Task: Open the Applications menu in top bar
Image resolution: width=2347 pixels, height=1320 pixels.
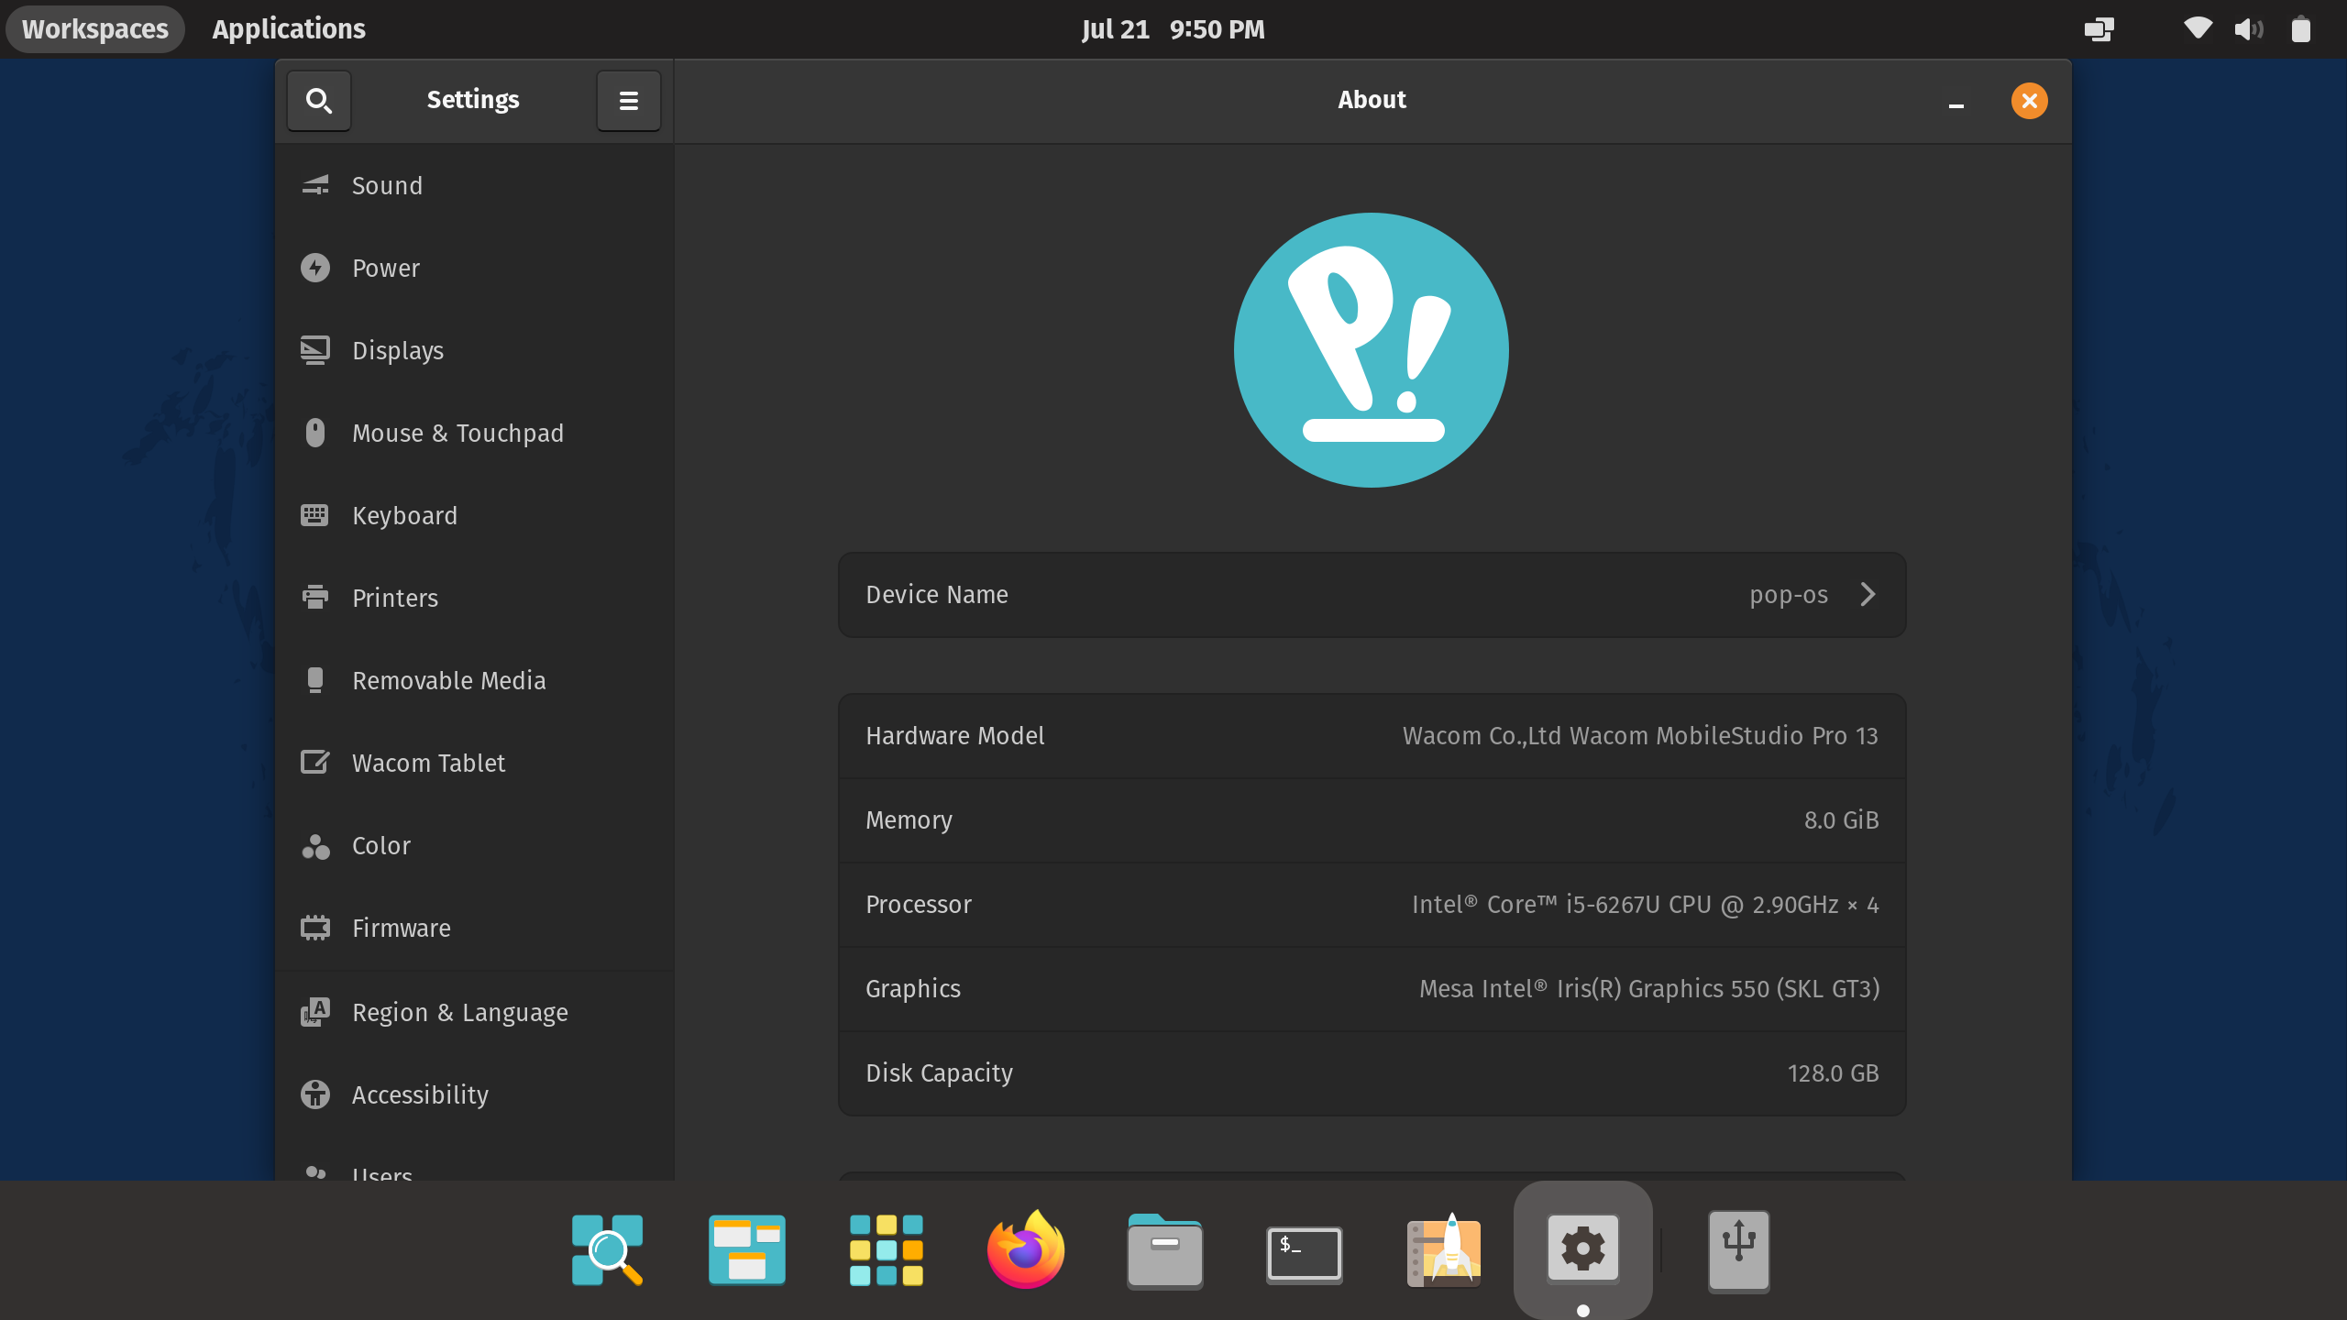Action: 288,28
